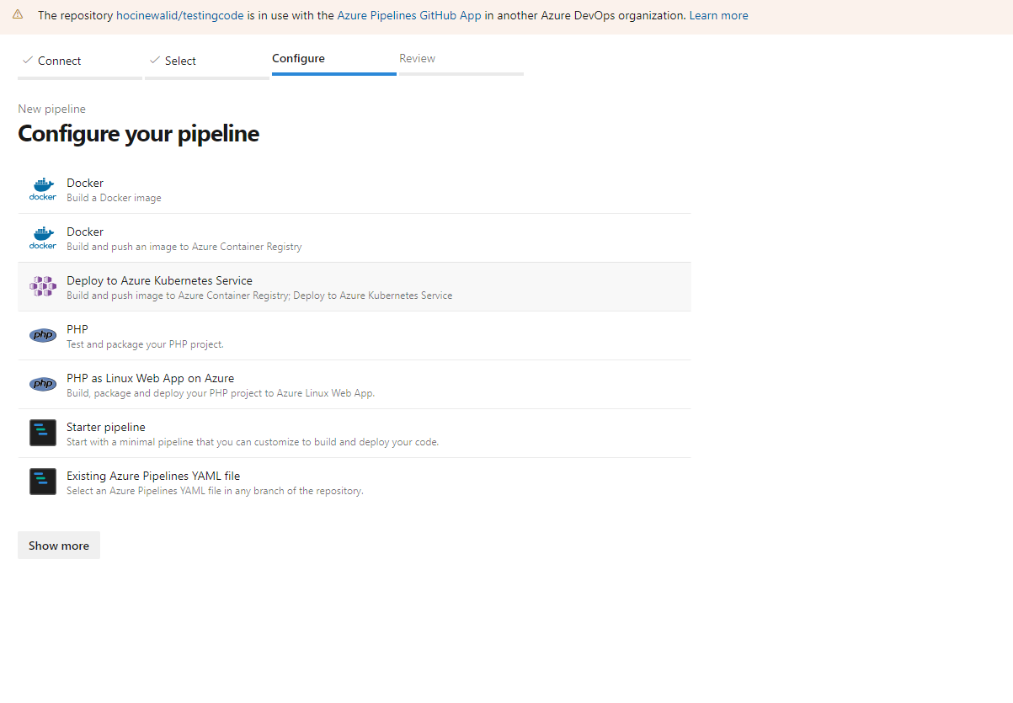Go back to the Select step
Viewport: 1013px width, 703px height.
[207, 62]
